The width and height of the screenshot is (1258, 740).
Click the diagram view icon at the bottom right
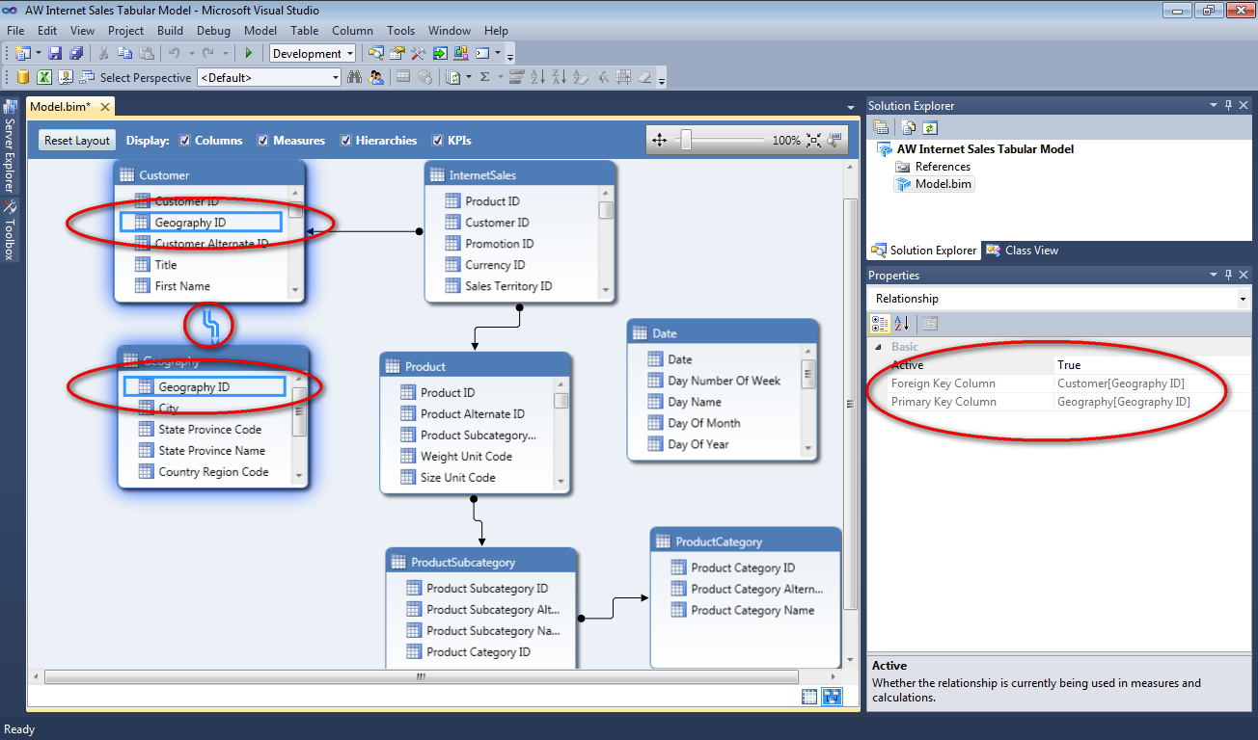(832, 698)
